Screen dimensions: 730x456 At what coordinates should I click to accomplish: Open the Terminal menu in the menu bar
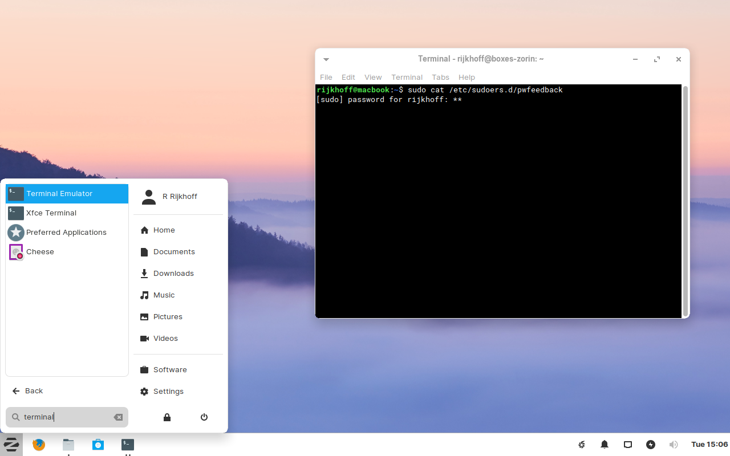pos(407,78)
